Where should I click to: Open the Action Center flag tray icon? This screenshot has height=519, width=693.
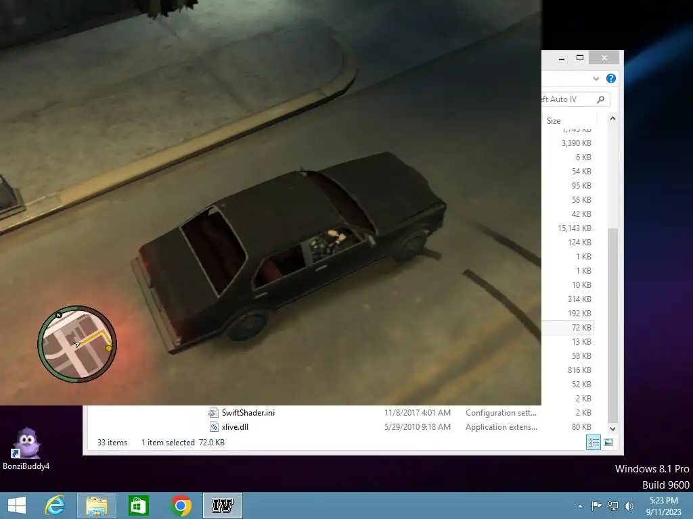click(x=597, y=505)
